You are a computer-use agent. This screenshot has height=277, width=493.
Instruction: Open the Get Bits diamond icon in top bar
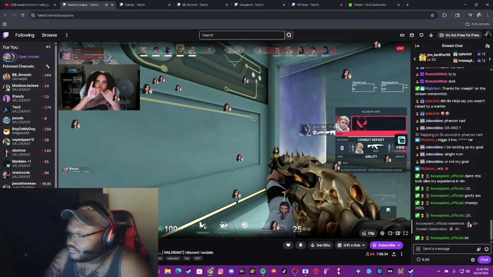pos(431,35)
